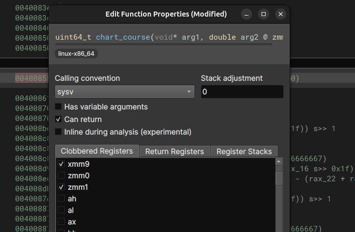Image resolution: width=355 pixels, height=232 pixels.
Task: Switch to the Return Registers tab
Action: point(175,152)
